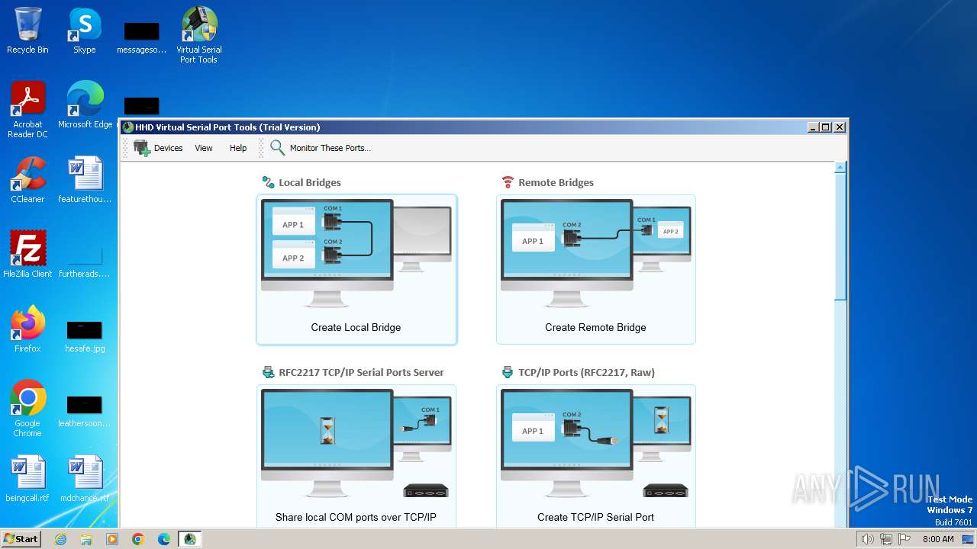Maximize the Virtual Serial Port Tools window

click(x=826, y=127)
